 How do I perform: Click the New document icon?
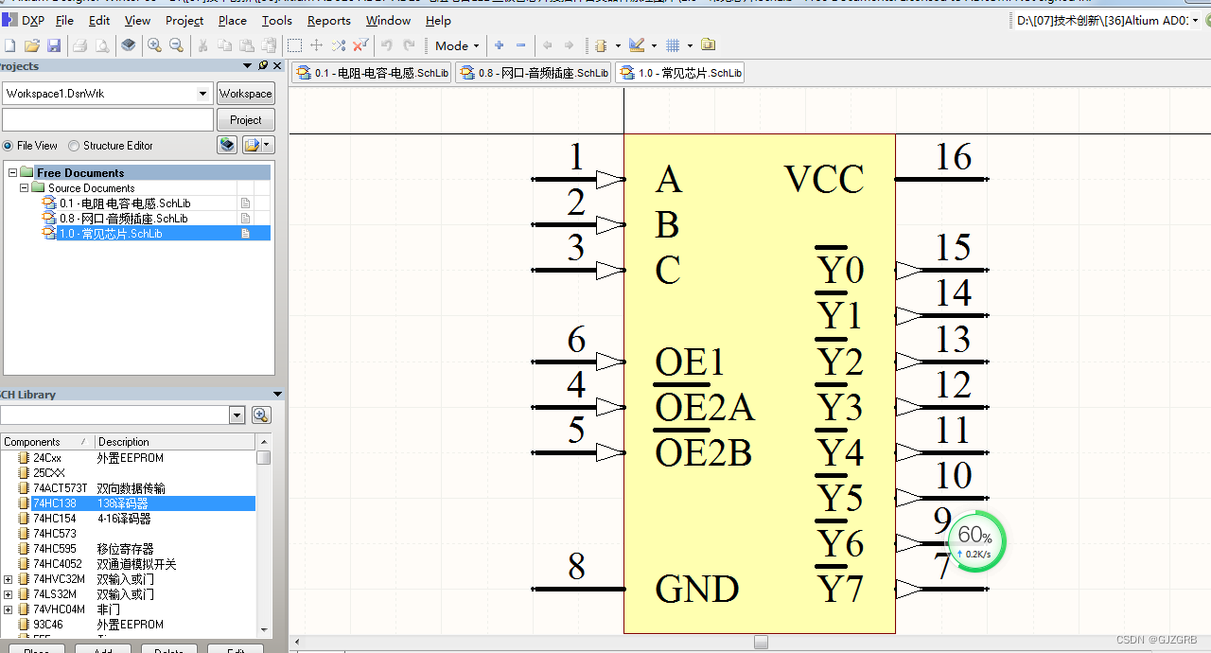pos(9,45)
